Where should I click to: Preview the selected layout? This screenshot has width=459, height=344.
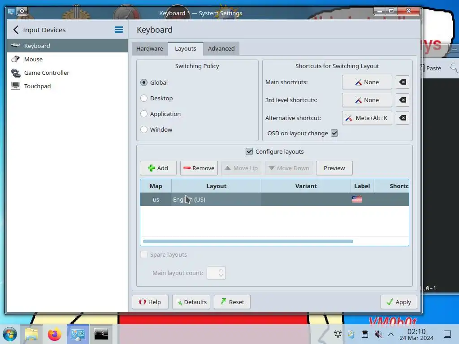tap(334, 168)
